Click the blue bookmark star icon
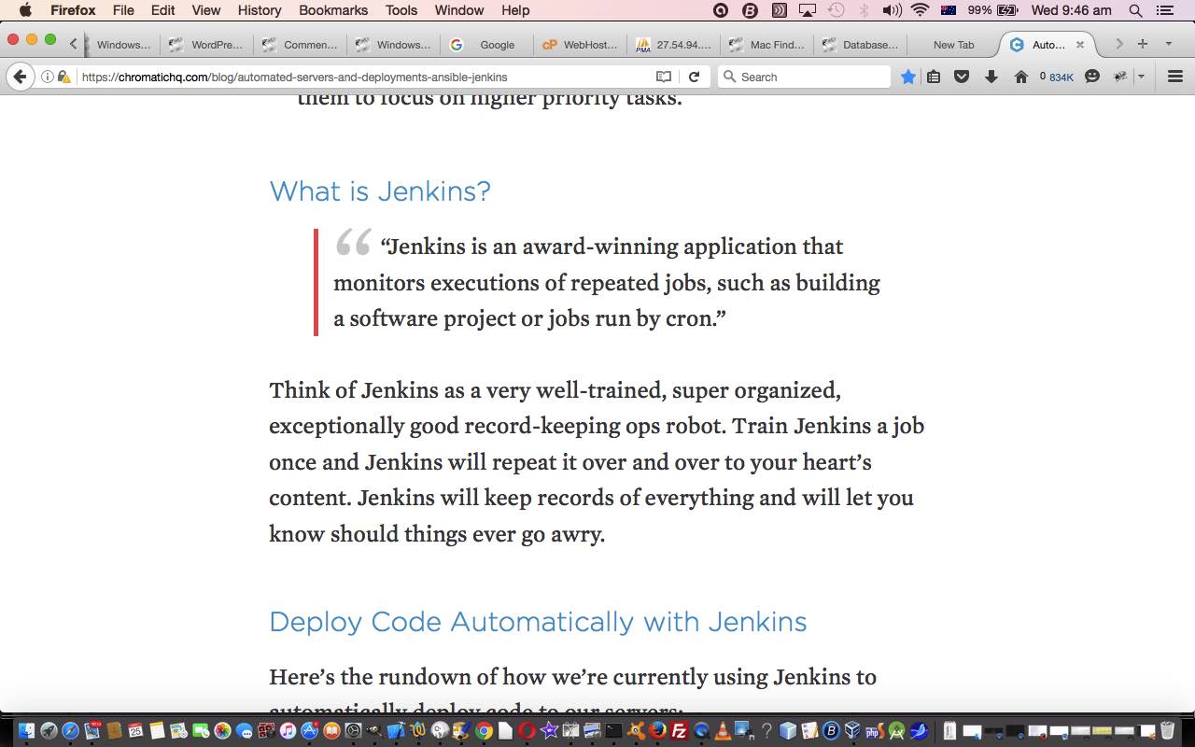Screen dimensions: 1195x747 click(907, 77)
